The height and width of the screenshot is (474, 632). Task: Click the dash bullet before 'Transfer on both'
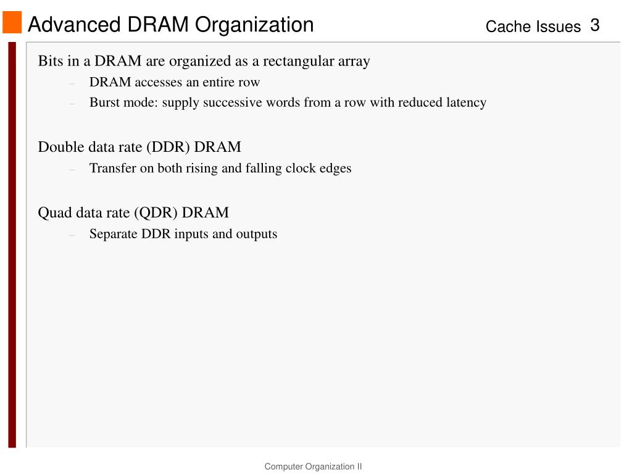pyautogui.click(x=72, y=170)
